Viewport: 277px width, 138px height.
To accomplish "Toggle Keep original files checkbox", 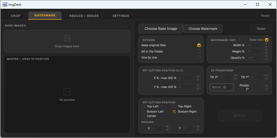I will click(x=199, y=45).
